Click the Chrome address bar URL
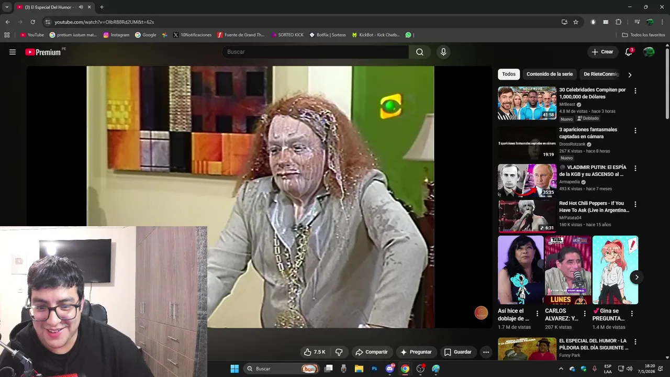 click(x=104, y=22)
